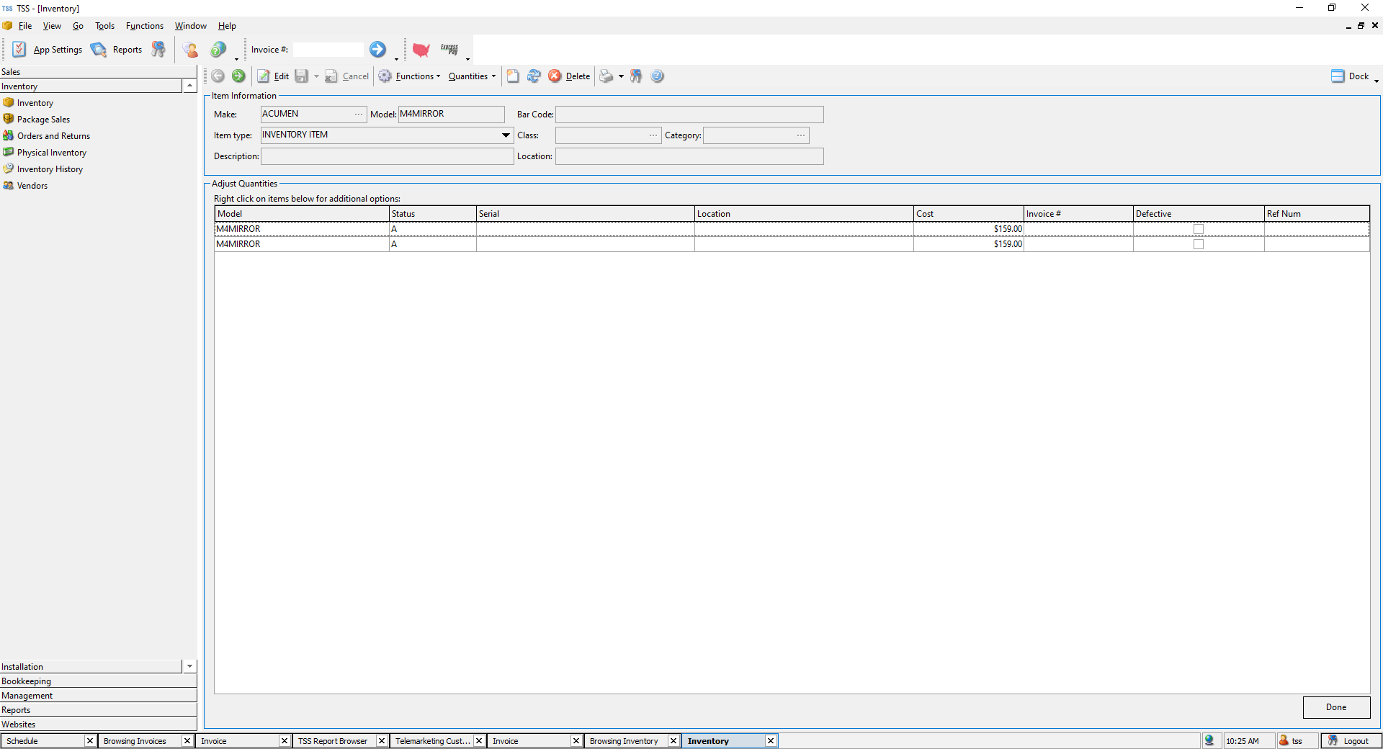The image size is (1383, 749).
Task: Toggle Defective checkbox in first M4MIRROR row
Action: (1199, 229)
